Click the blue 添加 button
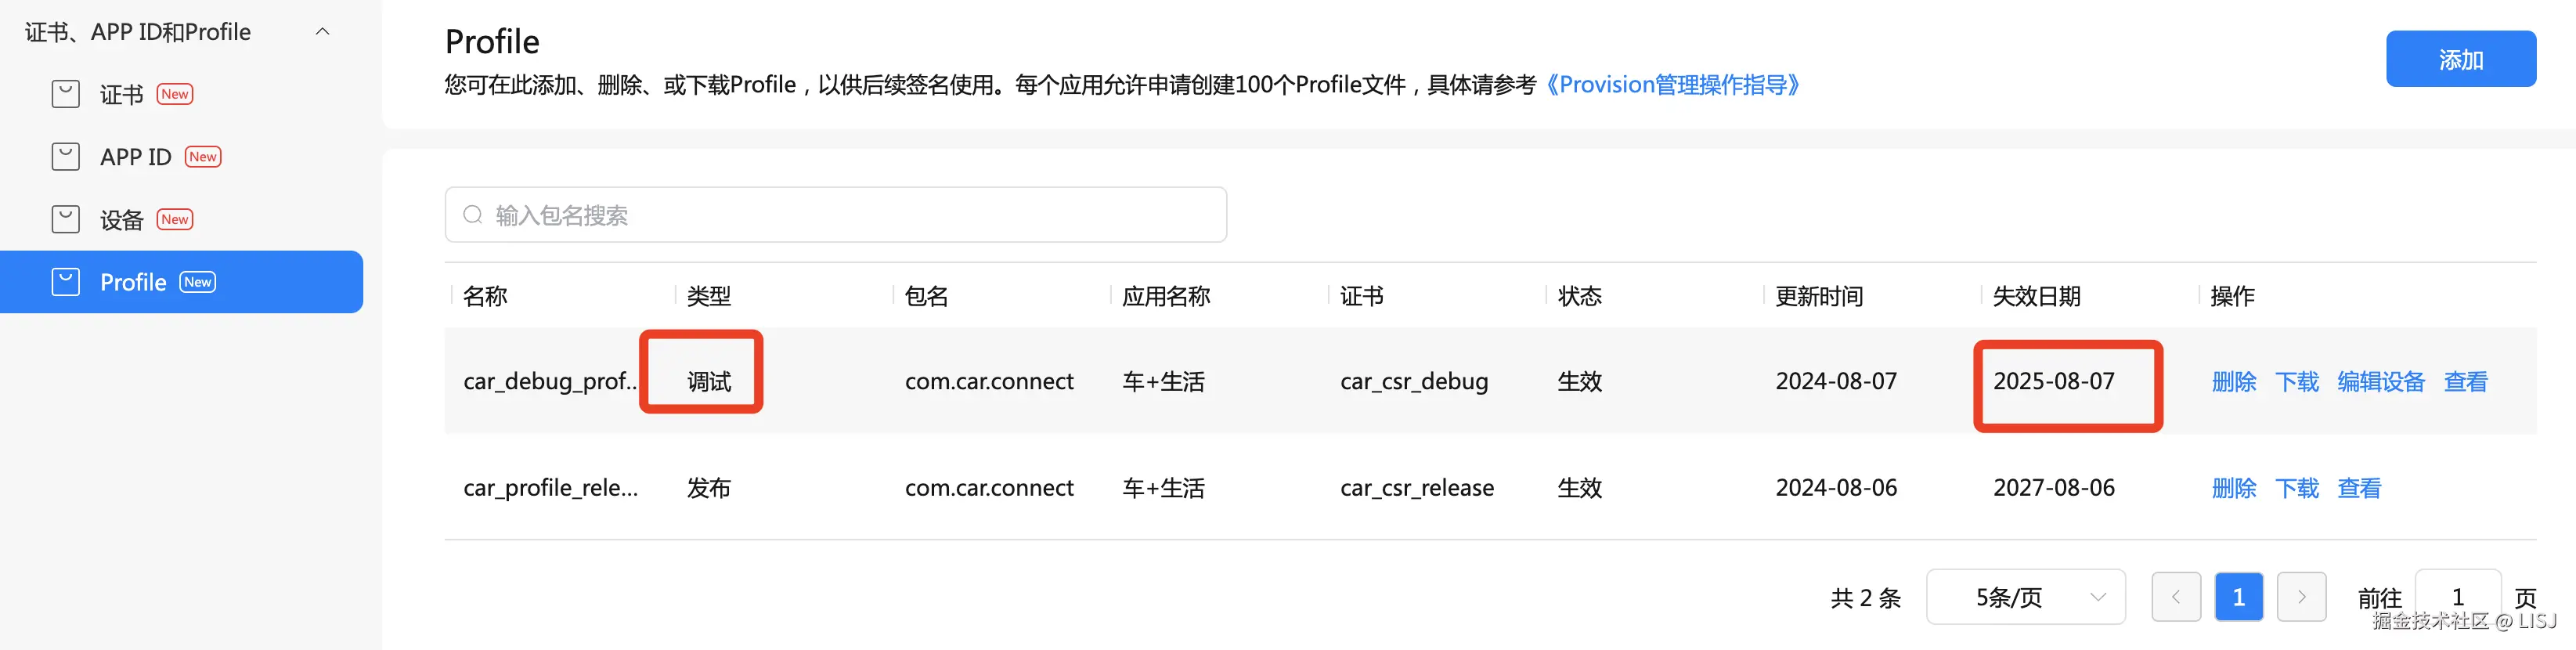2576x650 pixels. [x=2460, y=59]
